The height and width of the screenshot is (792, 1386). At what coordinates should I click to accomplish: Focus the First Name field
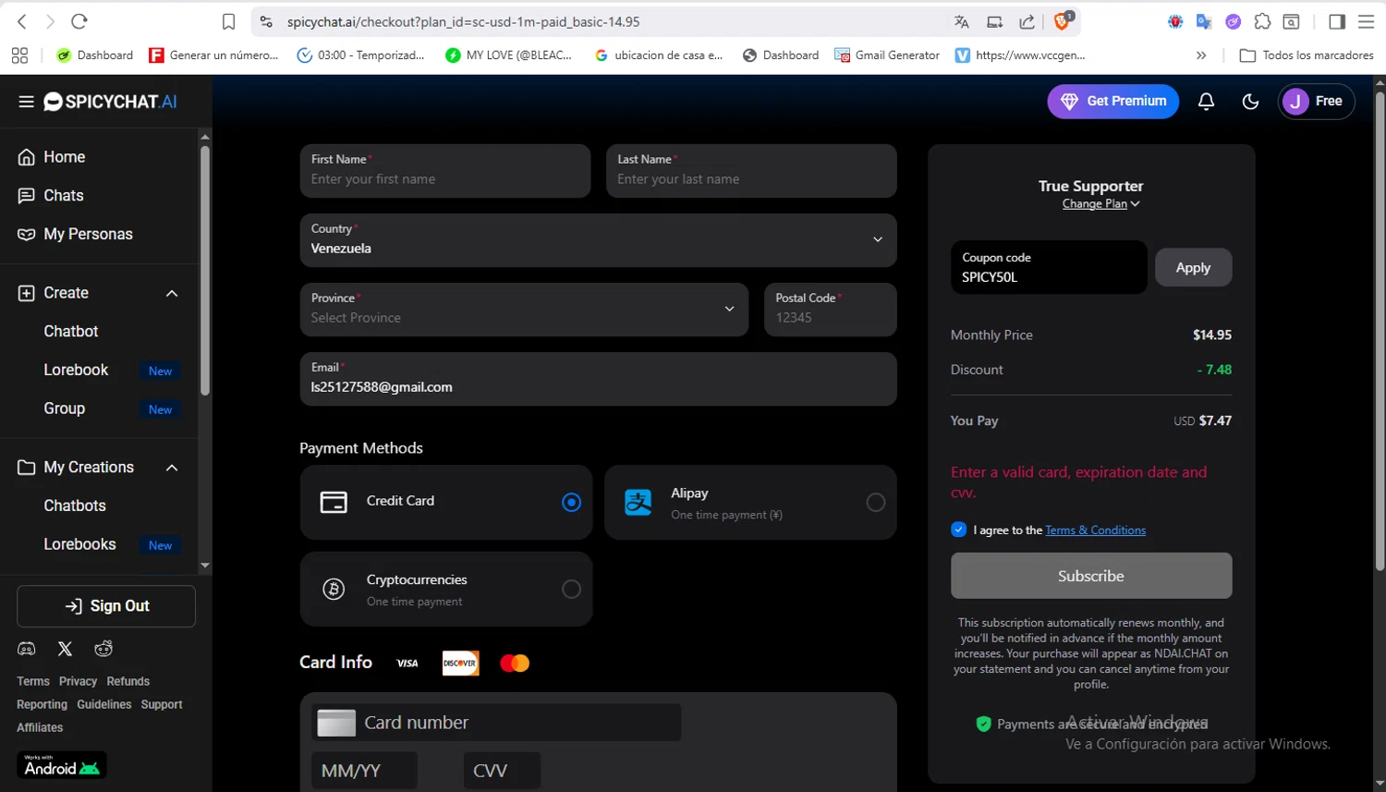point(445,171)
